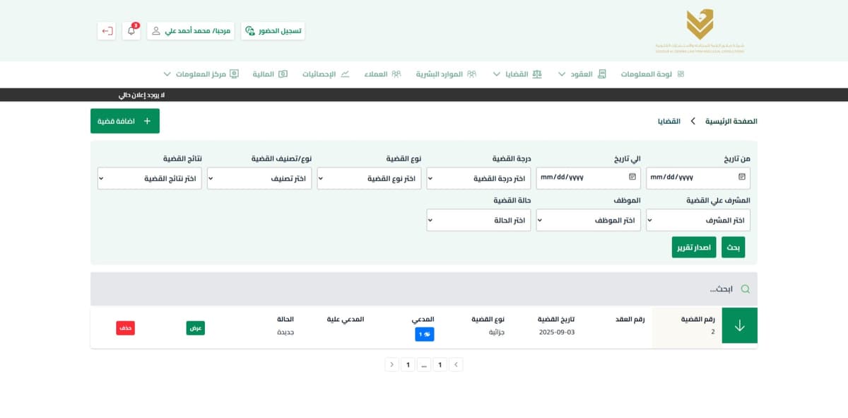Open لوحة المعلومات dashboard menu item
848x418 pixels.
tap(652, 74)
